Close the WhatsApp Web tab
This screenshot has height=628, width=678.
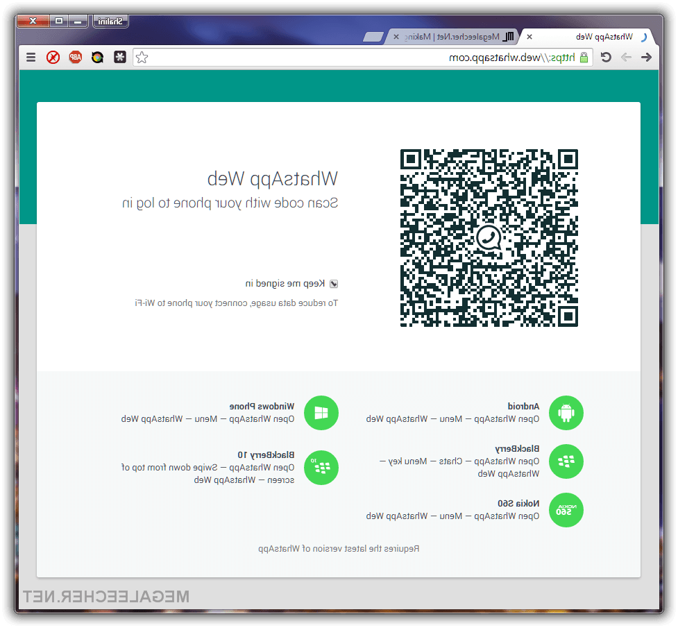(x=529, y=37)
